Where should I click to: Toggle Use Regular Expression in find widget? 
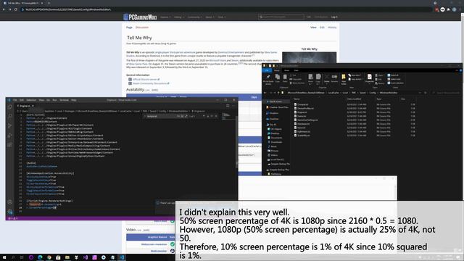tap(186, 116)
